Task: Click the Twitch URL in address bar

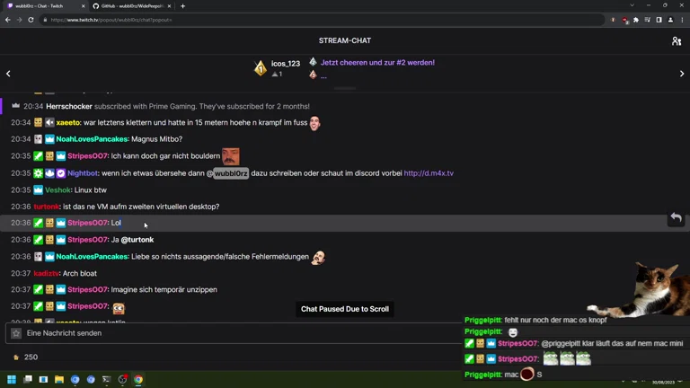Action: (x=112, y=20)
